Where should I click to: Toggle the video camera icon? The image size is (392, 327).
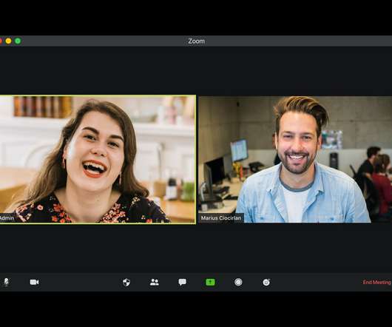(34, 282)
